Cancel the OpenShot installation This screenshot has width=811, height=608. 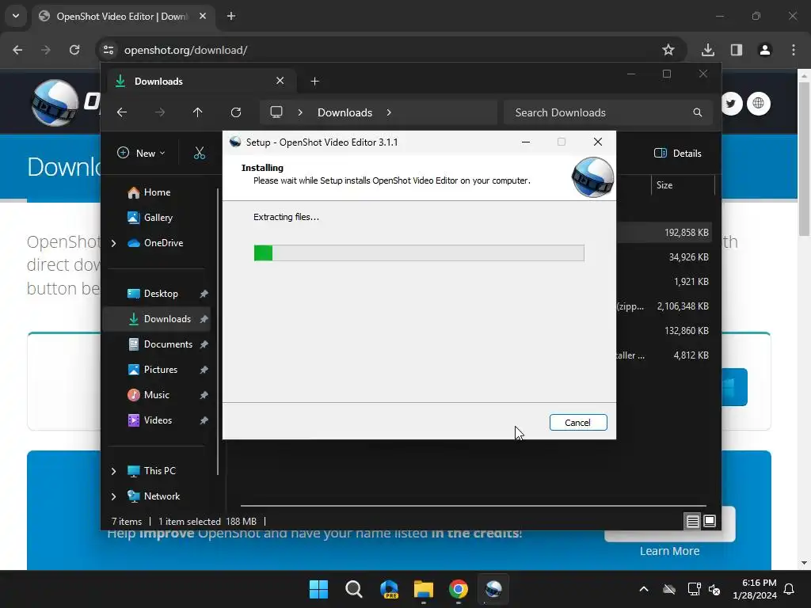click(577, 423)
